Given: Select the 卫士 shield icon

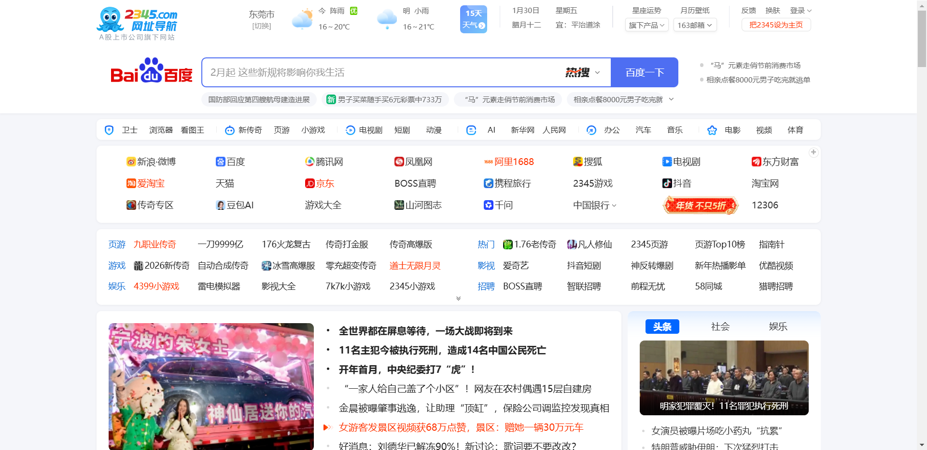Looking at the screenshot, I should [x=109, y=130].
